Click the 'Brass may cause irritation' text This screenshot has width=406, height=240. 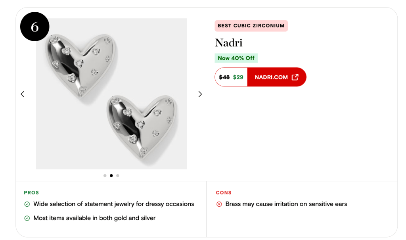coord(286,204)
